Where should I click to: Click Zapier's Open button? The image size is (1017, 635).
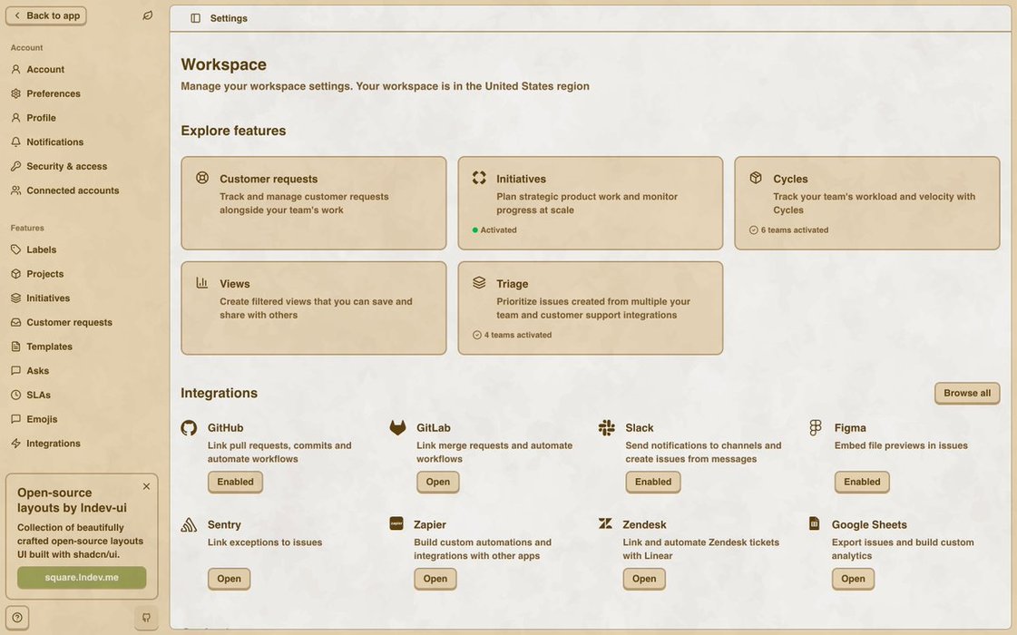coord(435,579)
